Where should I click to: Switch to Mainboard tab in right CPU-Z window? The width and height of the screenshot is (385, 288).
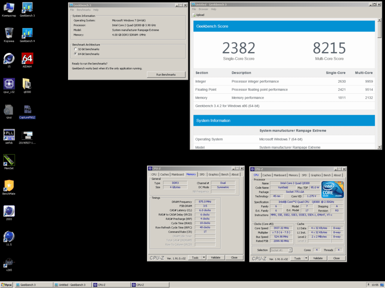[x=280, y=175]
